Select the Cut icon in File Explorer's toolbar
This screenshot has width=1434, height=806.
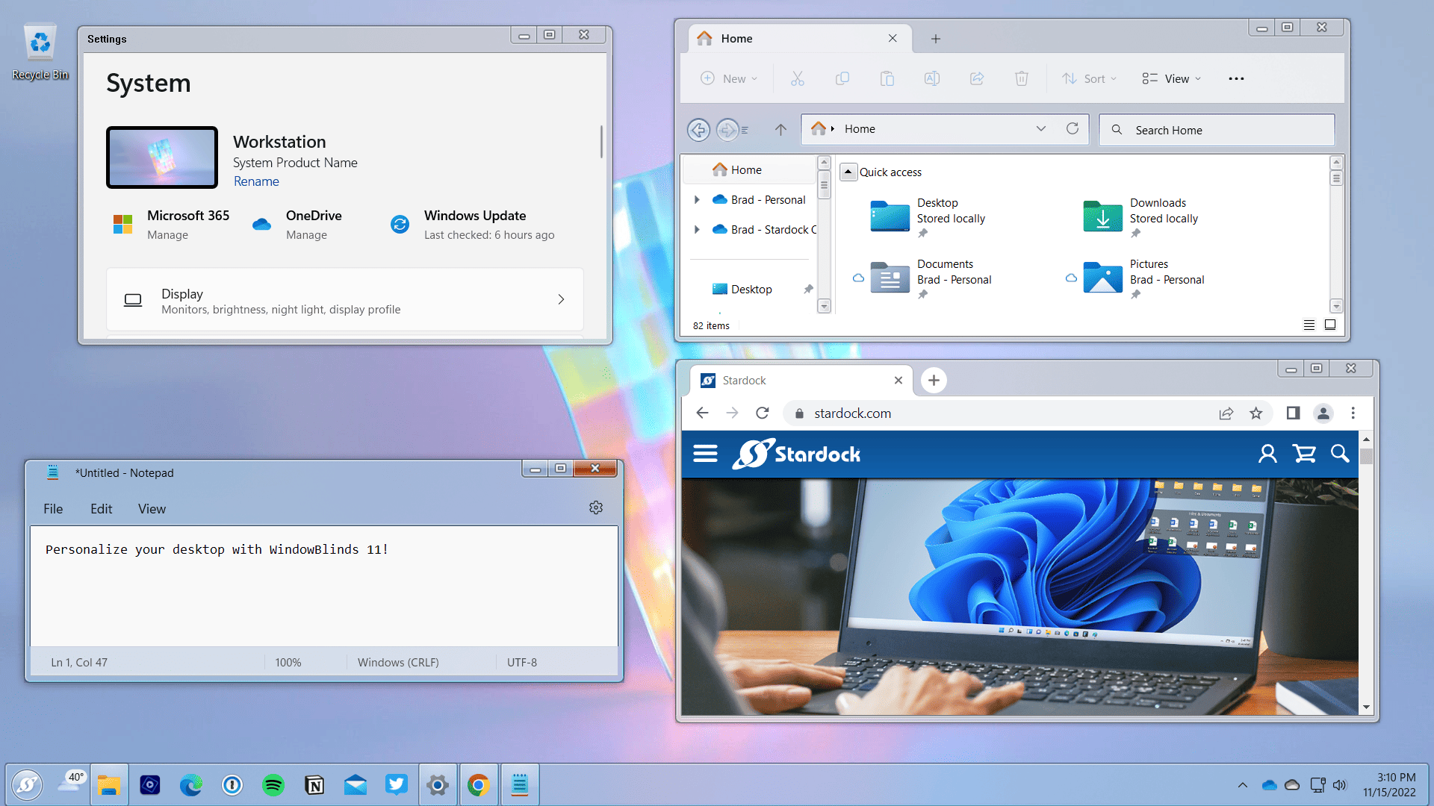(797, 78)
